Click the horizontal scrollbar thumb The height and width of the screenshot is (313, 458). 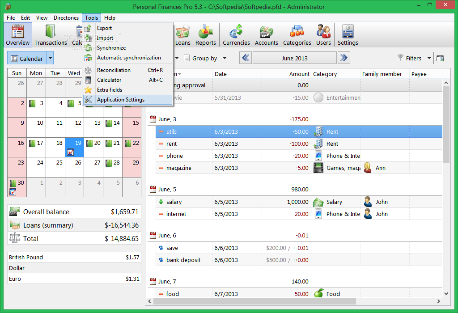(x=254, y=301)
